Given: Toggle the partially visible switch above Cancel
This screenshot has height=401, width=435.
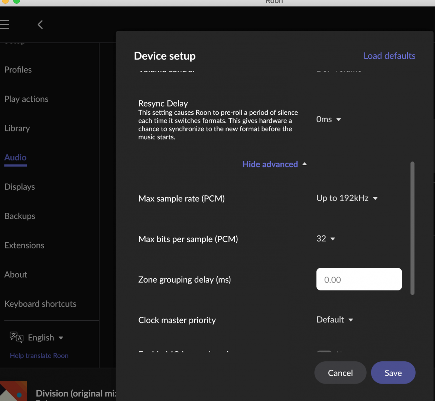Looking at the screenshot, I should (x=324, y=352).
